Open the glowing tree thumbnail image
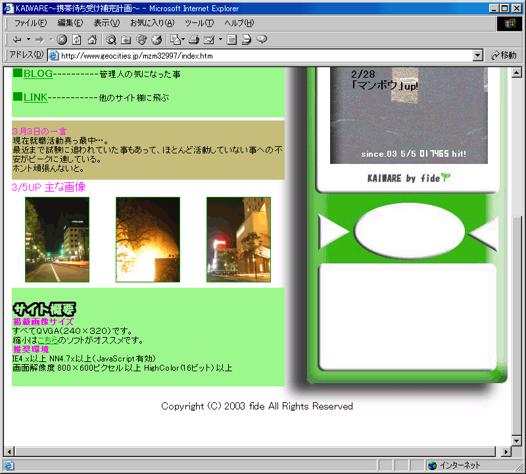The image size is (526, 474). tap(148, 240)
